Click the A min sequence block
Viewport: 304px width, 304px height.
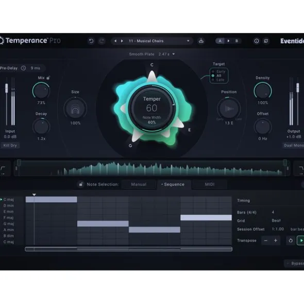[155, 230]
